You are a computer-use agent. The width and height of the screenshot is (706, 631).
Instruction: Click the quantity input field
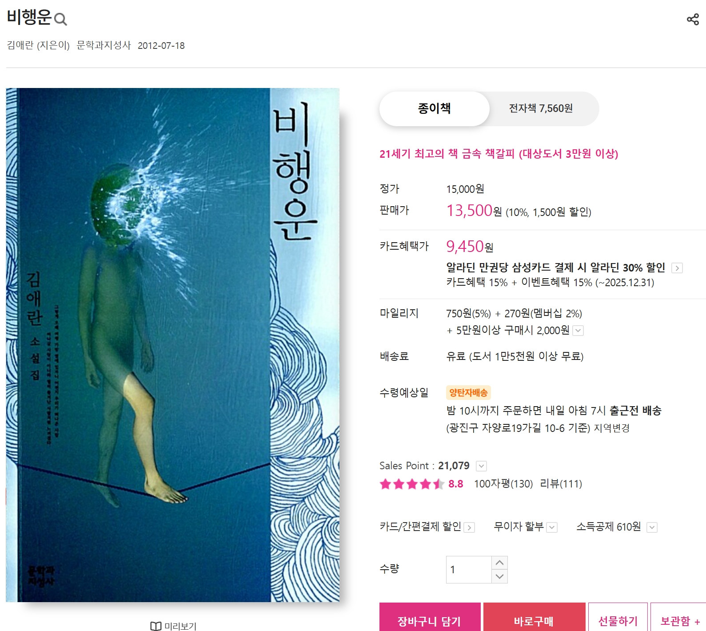(x=469, y=570)
